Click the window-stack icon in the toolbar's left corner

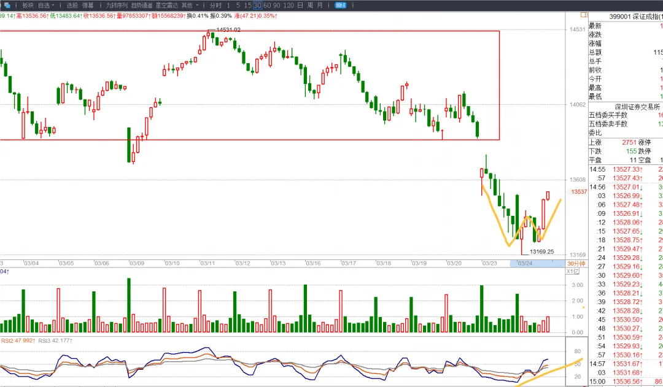click(x=7, y=5)
